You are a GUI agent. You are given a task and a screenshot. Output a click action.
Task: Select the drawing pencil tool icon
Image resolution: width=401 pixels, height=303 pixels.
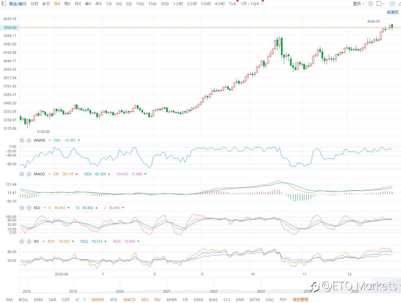(x=399, y=4)
